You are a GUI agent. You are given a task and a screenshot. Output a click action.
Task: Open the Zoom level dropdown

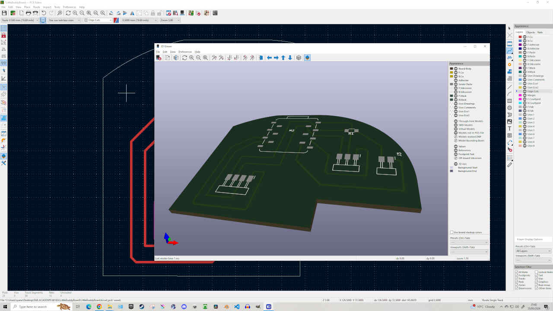tap(170, 20)
